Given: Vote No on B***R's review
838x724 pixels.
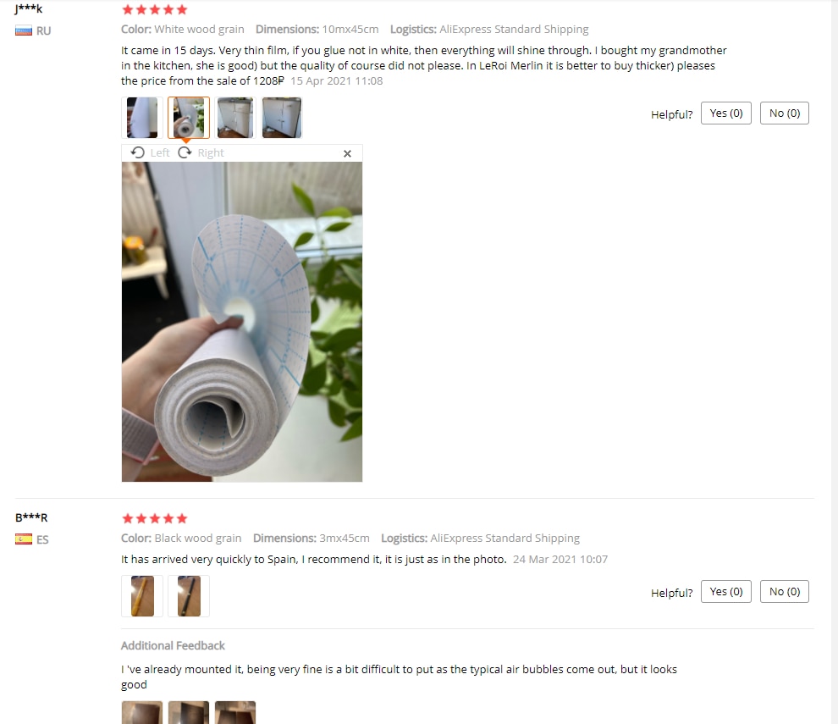Looking at the screenshot, I should (784, 592).
